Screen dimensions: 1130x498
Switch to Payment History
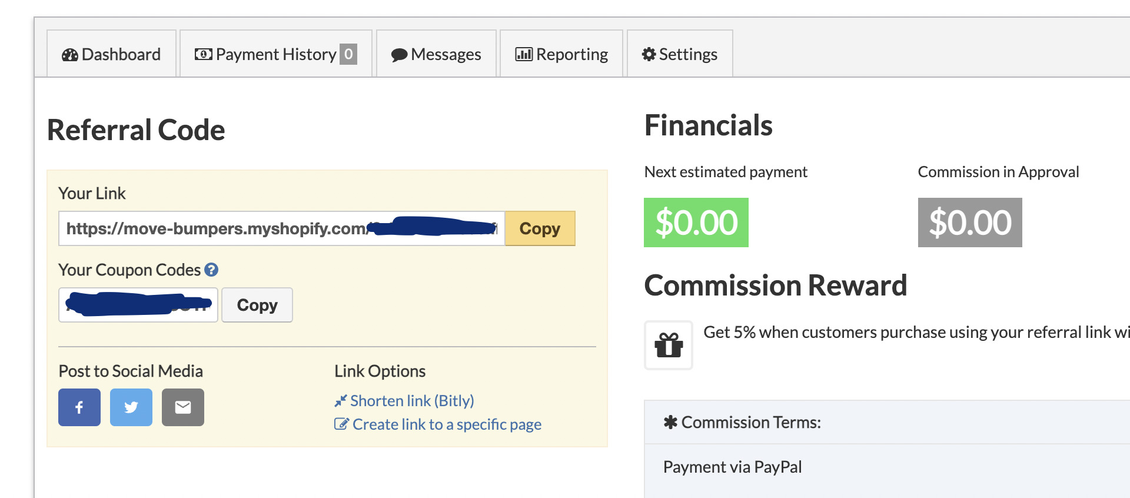coord(274,54)
